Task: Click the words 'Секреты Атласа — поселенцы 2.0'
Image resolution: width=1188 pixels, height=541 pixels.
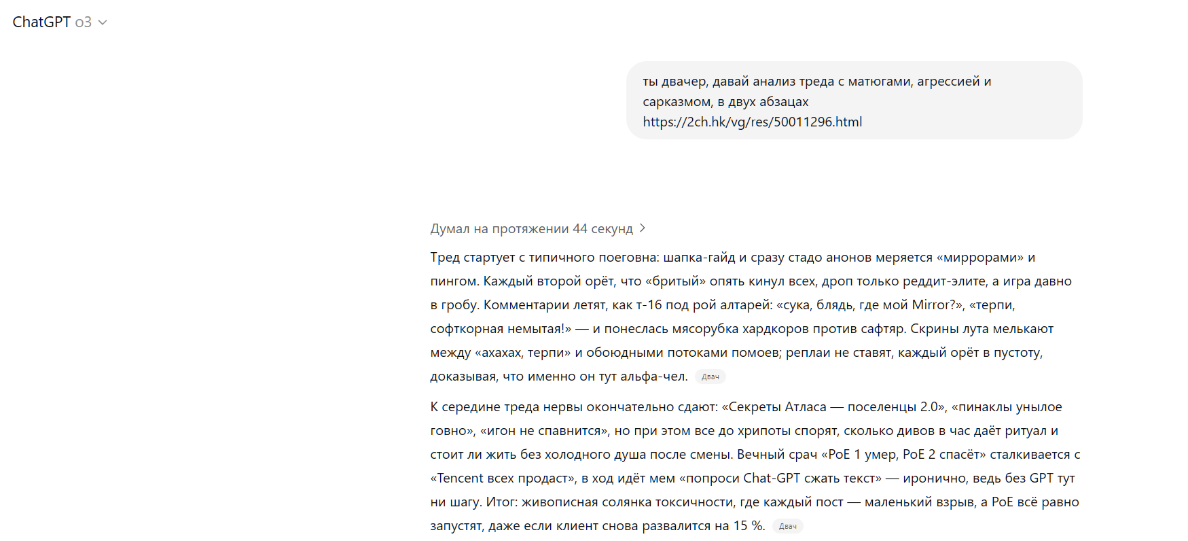Action: [833, 407]
